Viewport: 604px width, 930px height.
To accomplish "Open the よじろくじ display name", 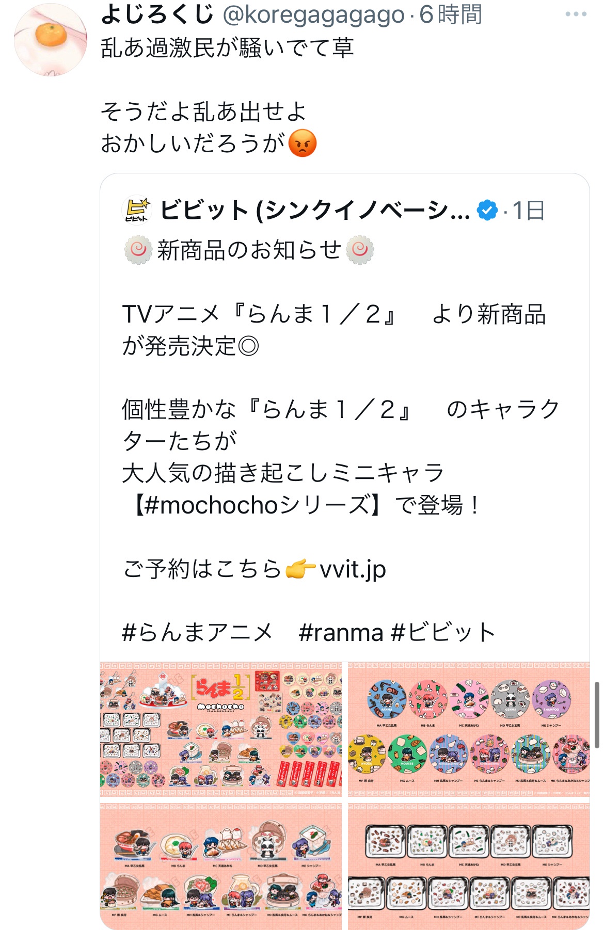I will tap(157, 14).
